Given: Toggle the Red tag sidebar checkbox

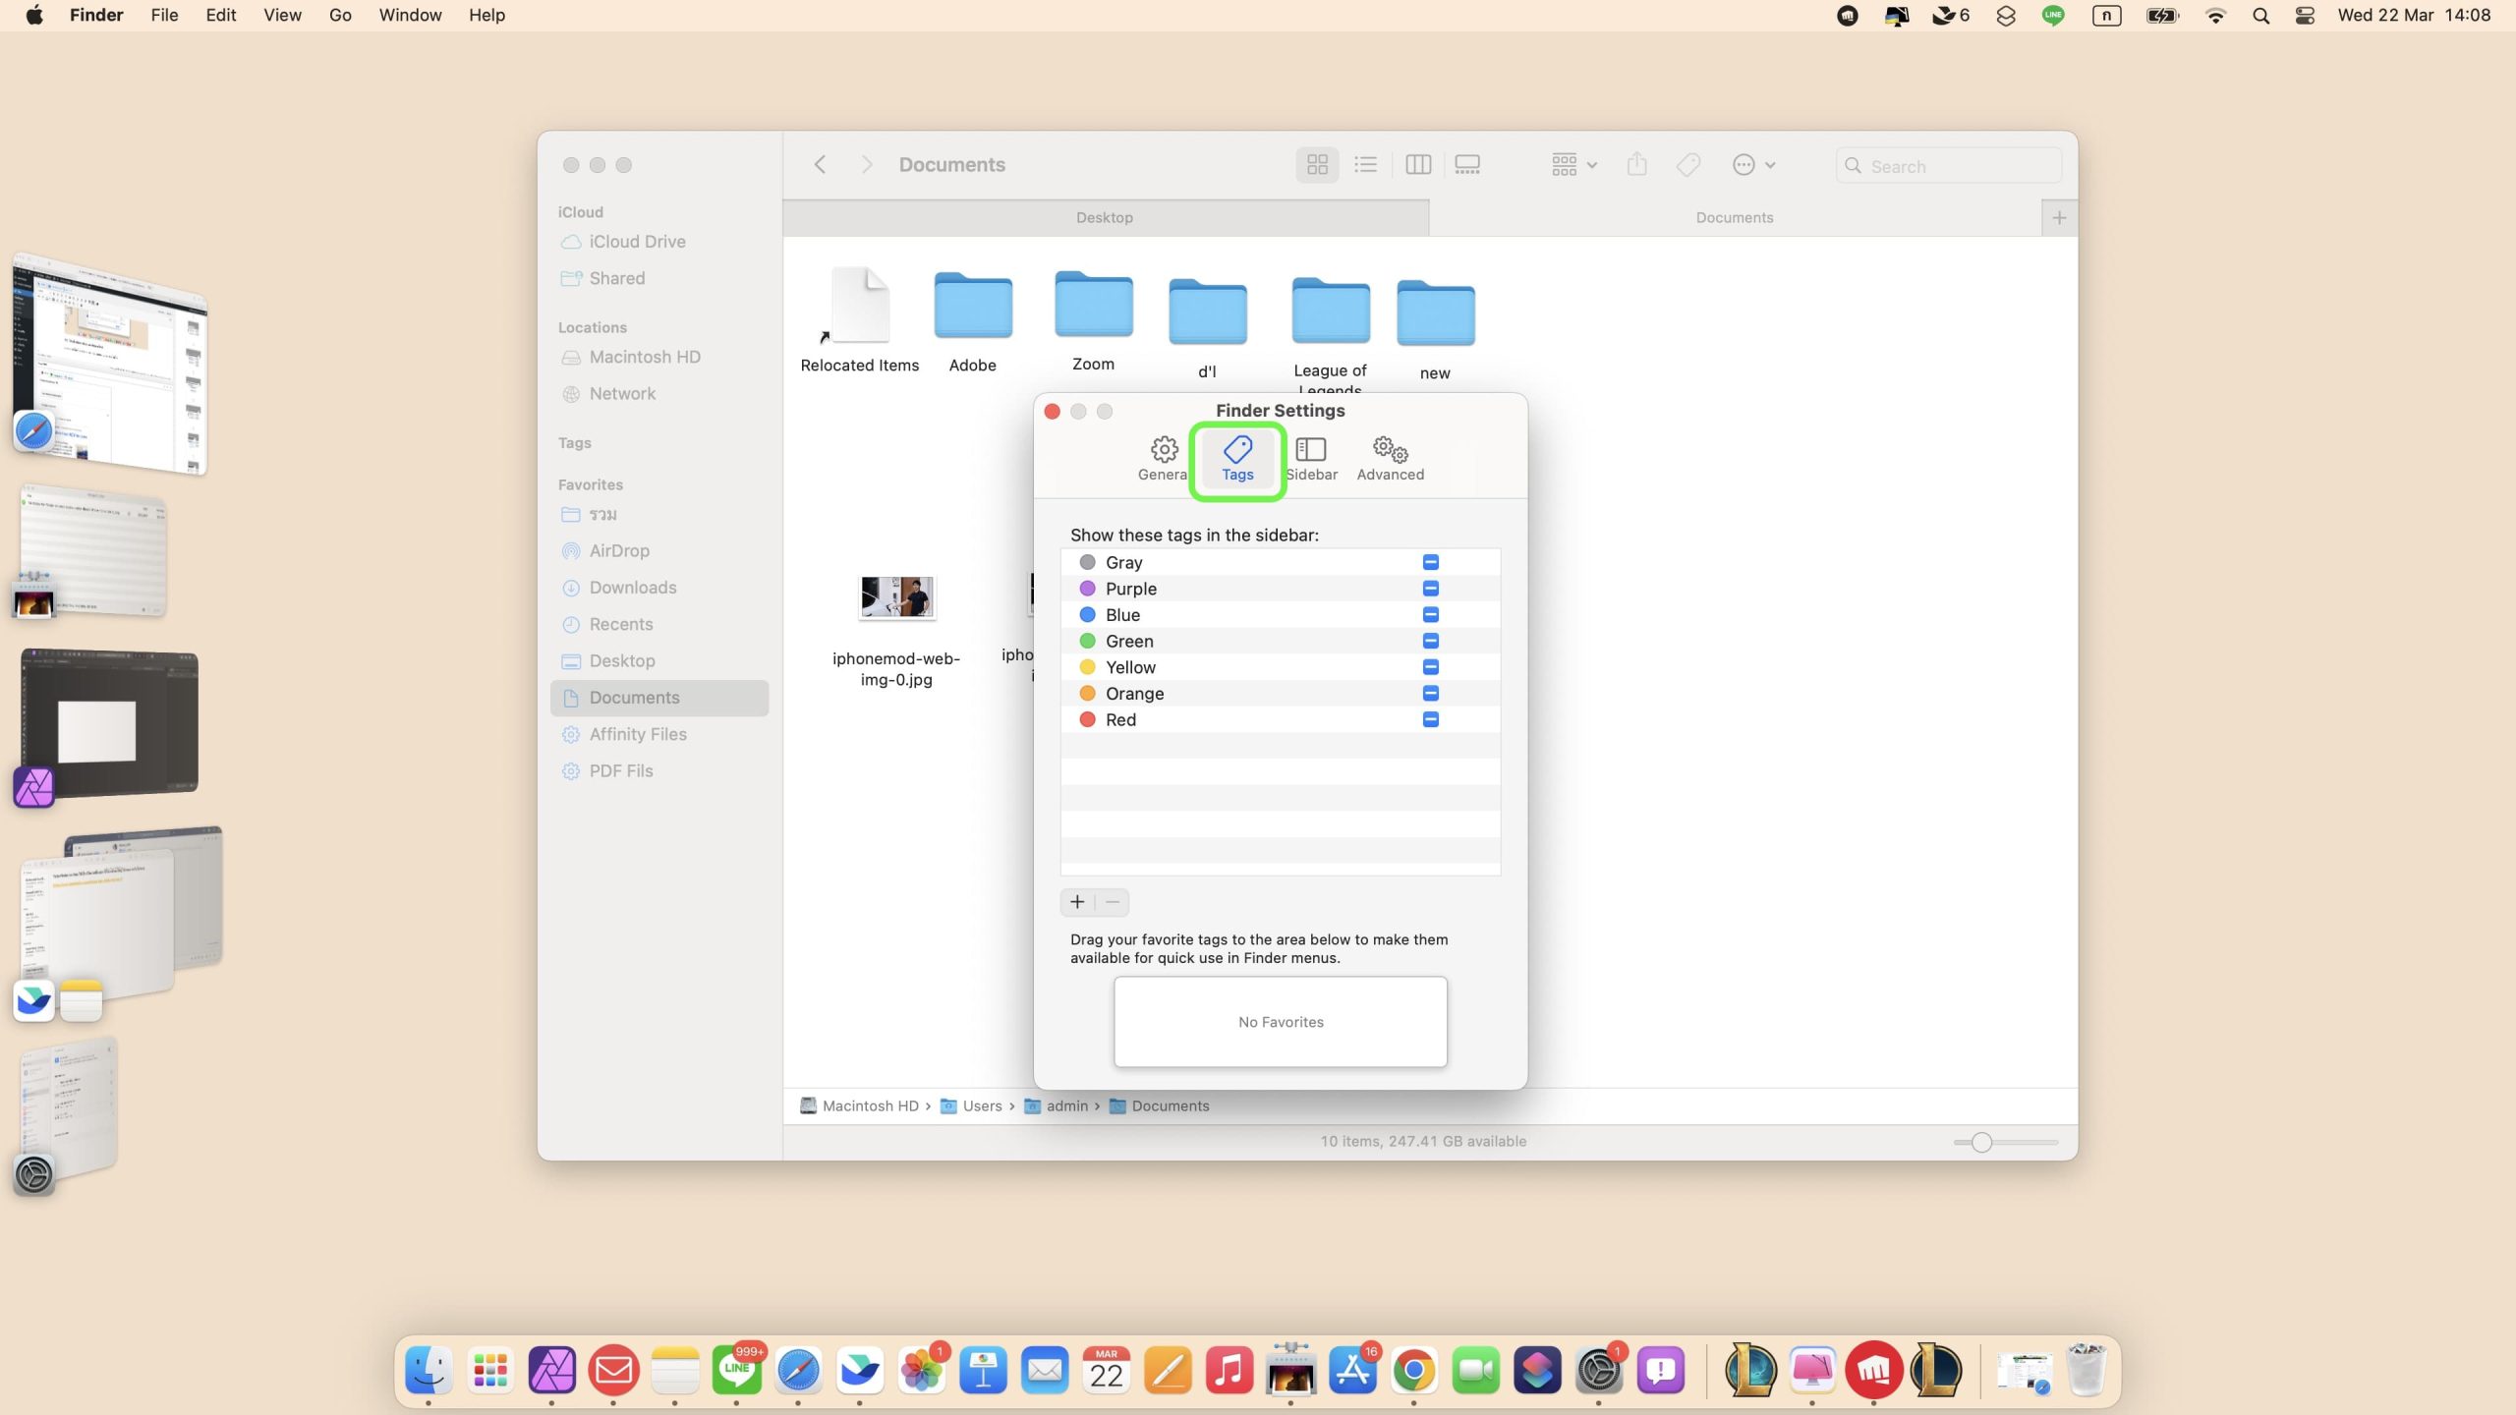Looking at the screenshot, I should pyautogui.click(x=1430, y=719).
